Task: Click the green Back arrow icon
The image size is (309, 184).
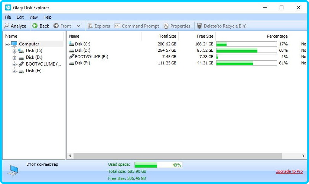Action: click(35, 26)
